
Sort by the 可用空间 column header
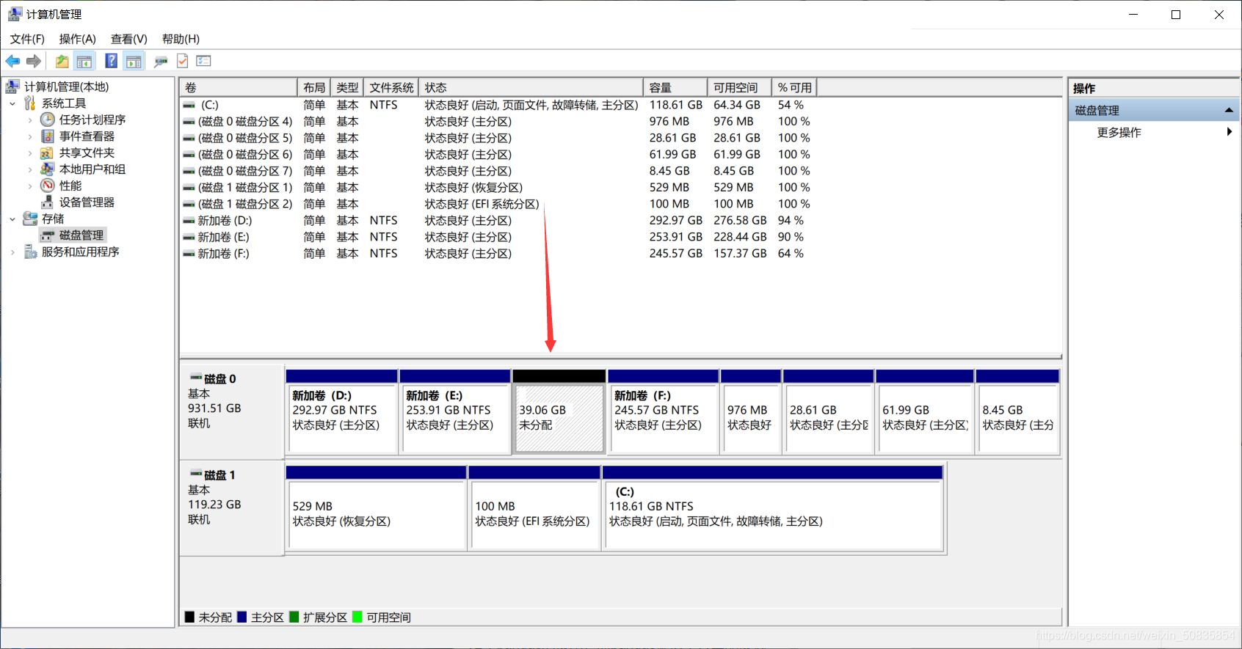(740, 87)
